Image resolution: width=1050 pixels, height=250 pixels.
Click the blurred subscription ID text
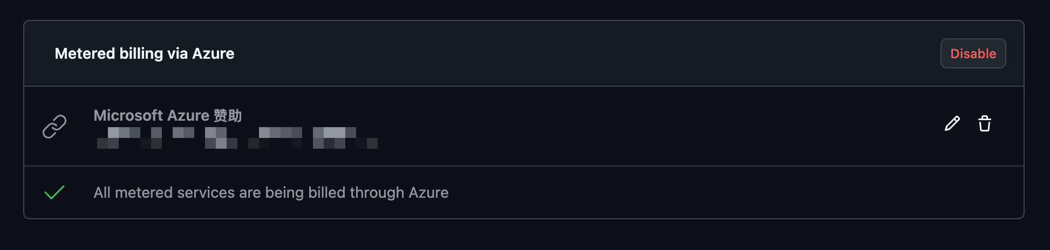tap(236, 138)
